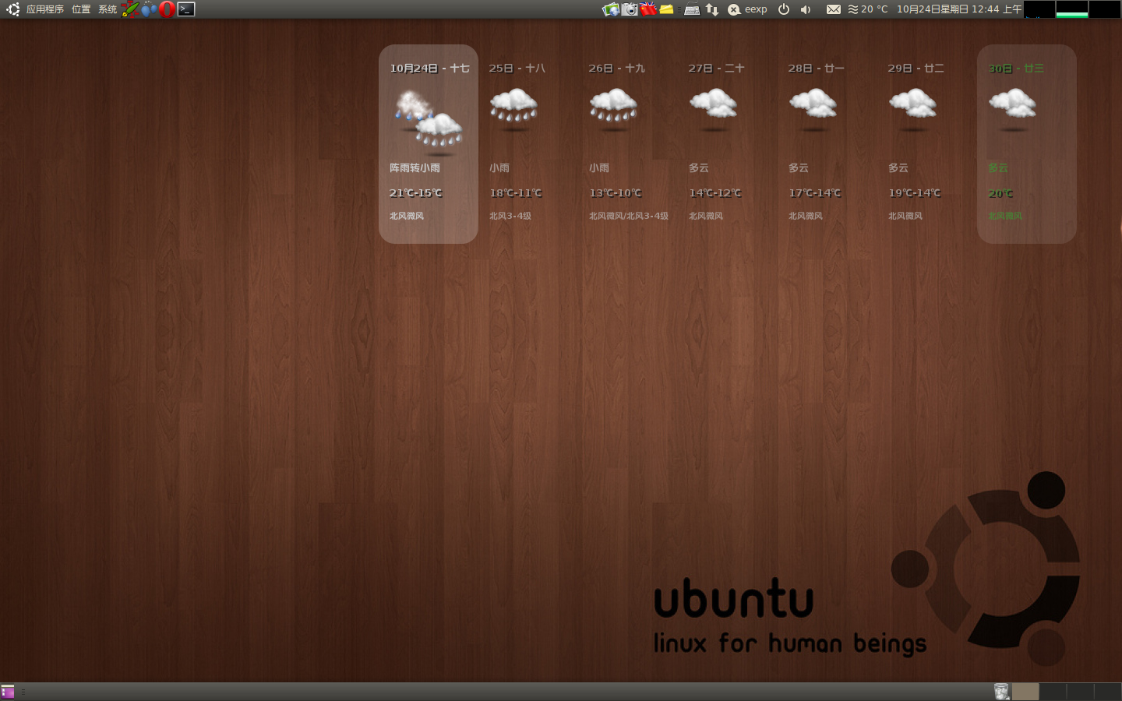Click the 20 °C weather applet
The width and height of the screenshot is (1122, 701).
[x=868, y=9]
